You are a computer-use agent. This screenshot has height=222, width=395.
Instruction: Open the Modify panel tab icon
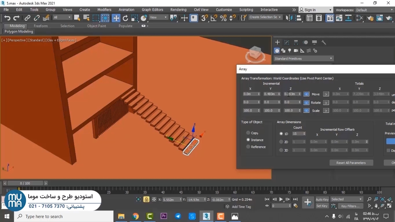point(287,43)
